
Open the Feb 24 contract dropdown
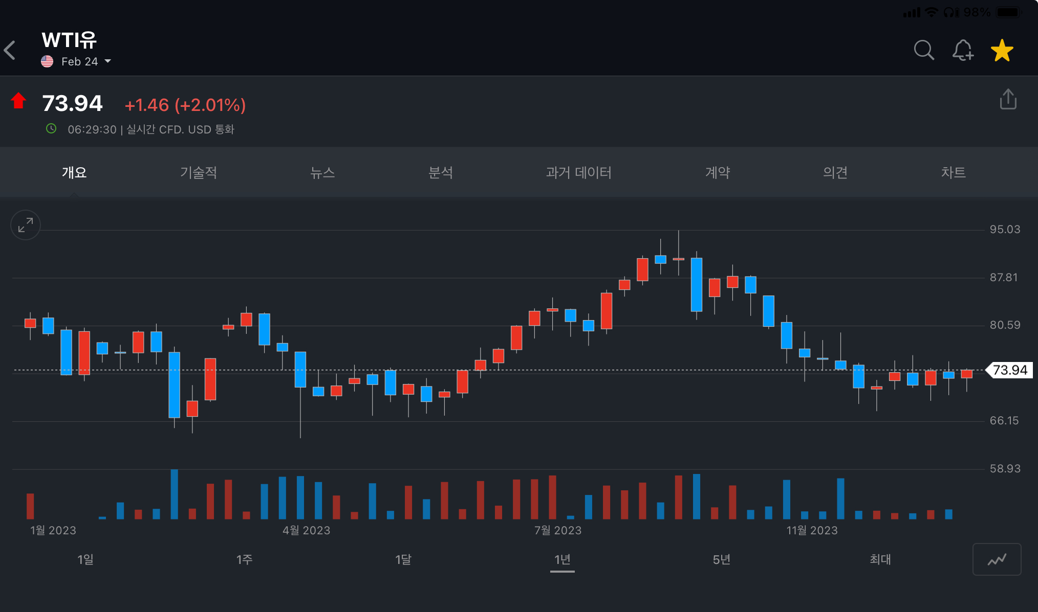[86, 61]
